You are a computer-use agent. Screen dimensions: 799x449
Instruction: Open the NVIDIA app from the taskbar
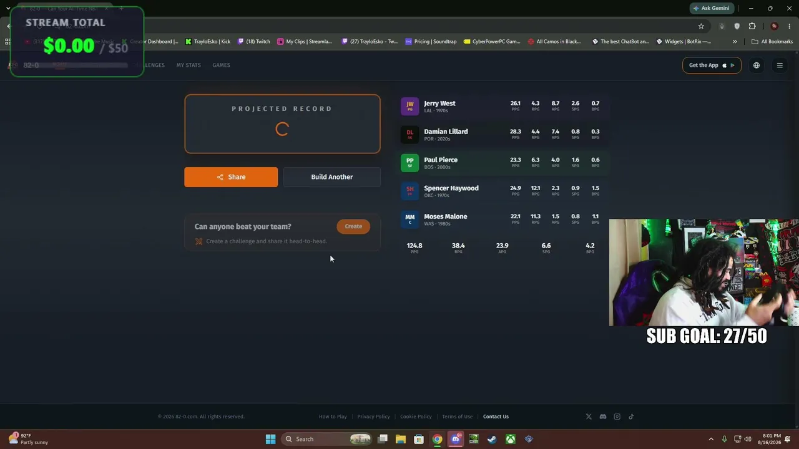[474, 439]
